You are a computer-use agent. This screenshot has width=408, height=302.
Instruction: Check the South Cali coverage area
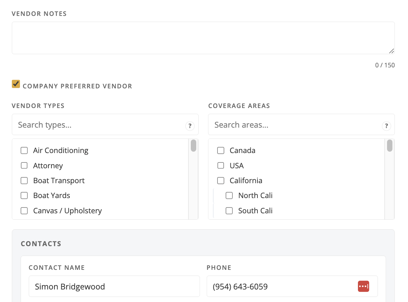pyautogui.click(x=229, y=211)
